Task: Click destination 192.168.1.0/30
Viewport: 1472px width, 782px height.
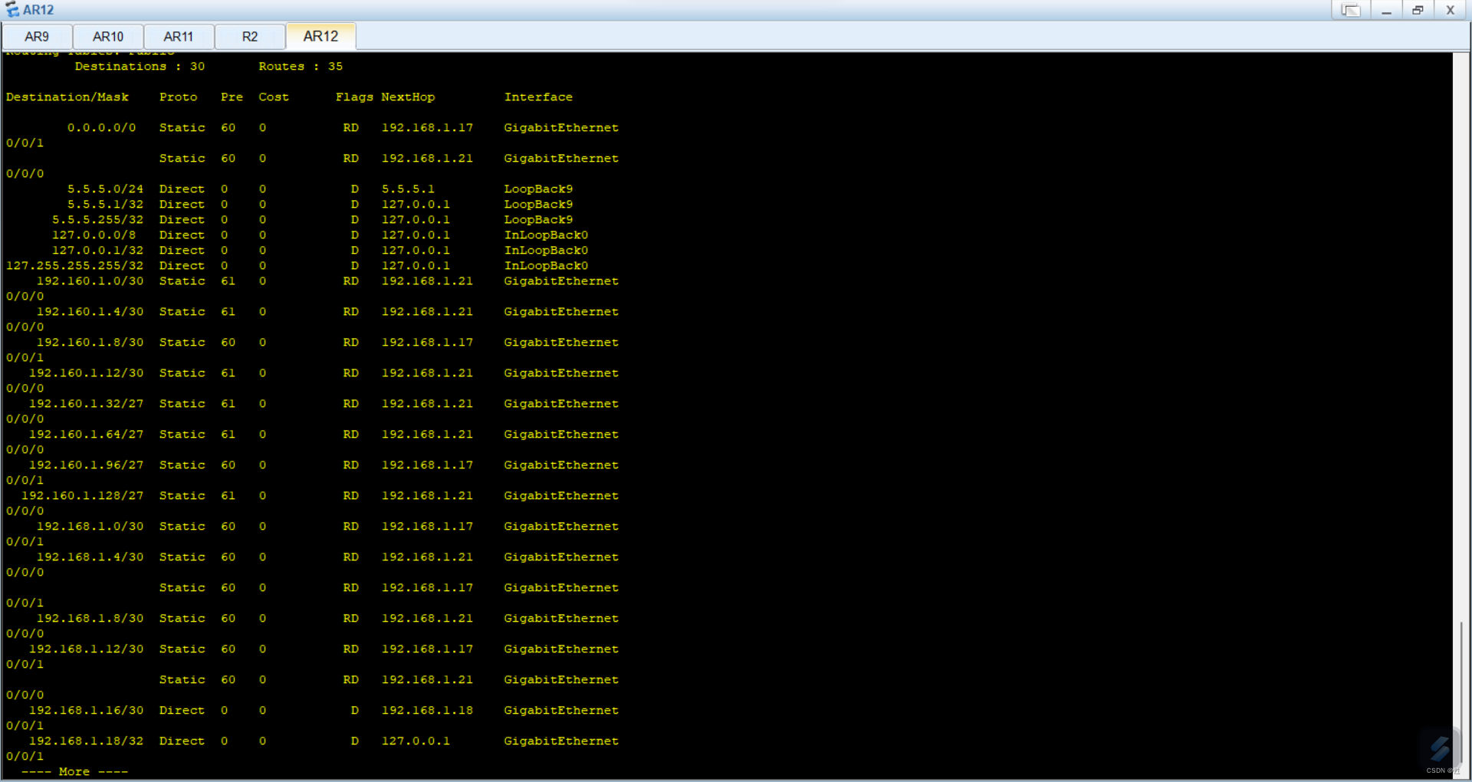Action: pyautogui.click(x=90, y=527)
